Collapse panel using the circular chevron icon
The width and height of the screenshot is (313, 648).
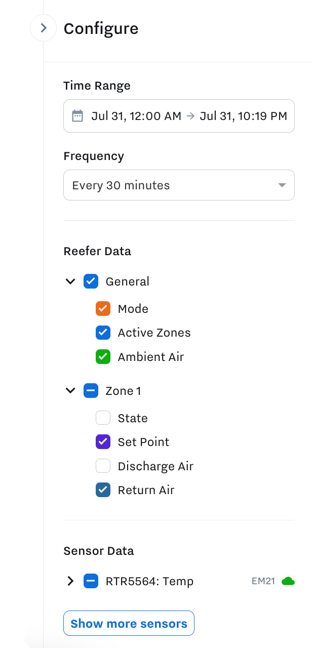(44, 28)
